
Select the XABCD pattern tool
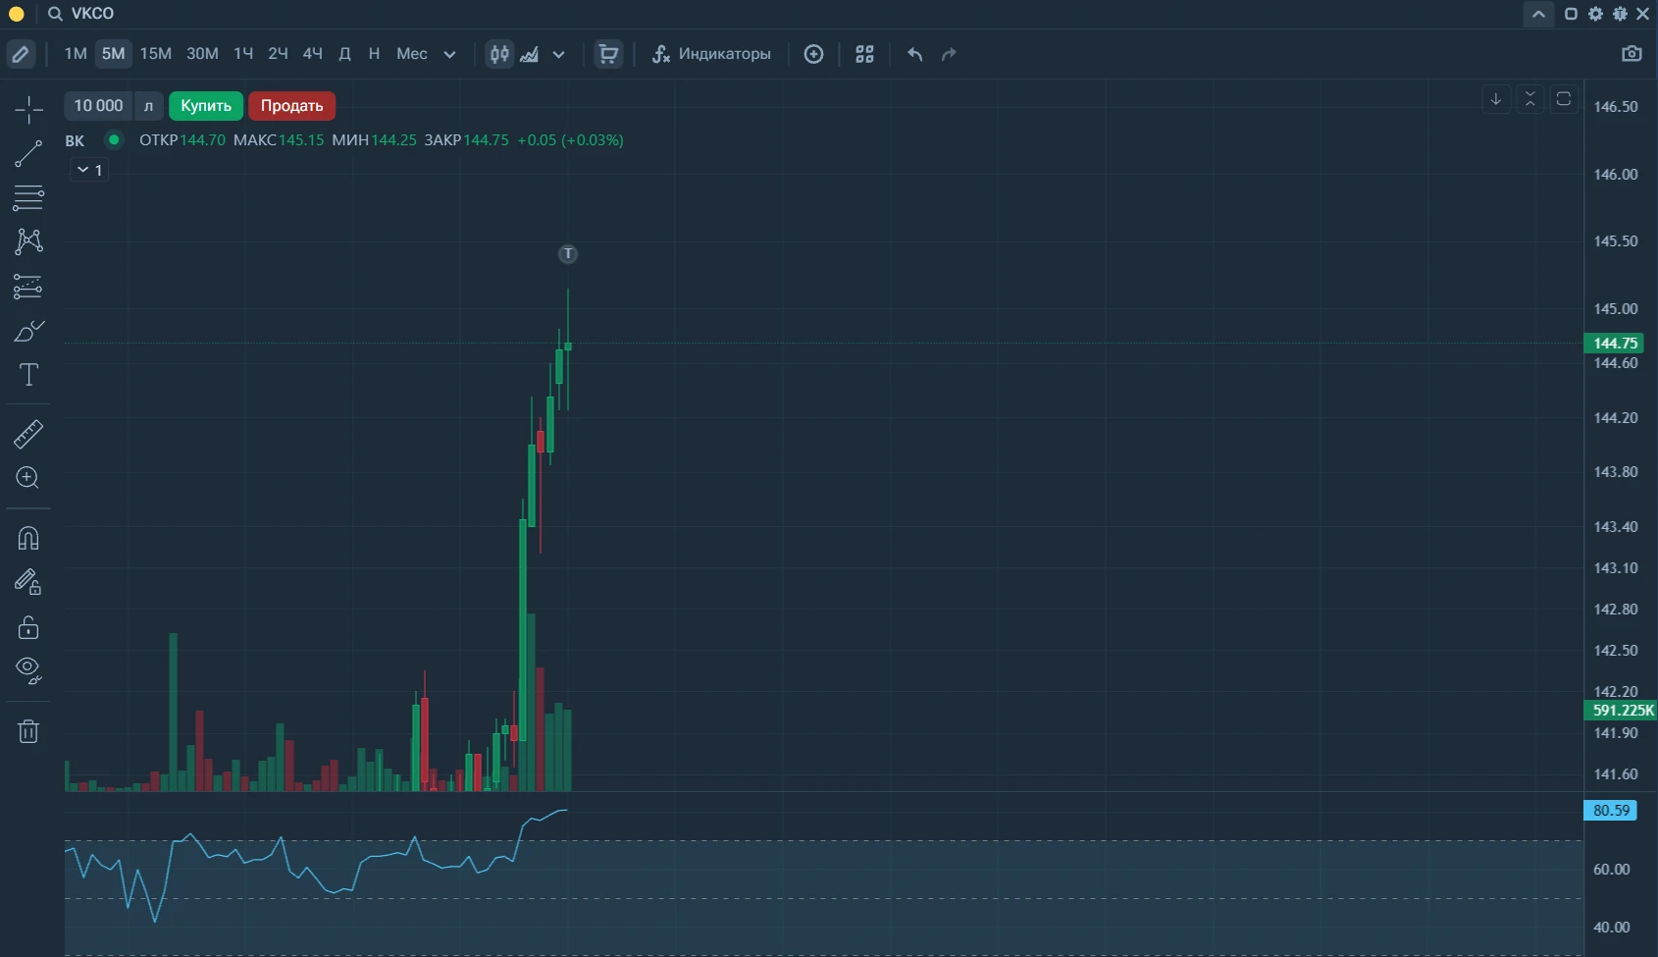tap(28, 241)
